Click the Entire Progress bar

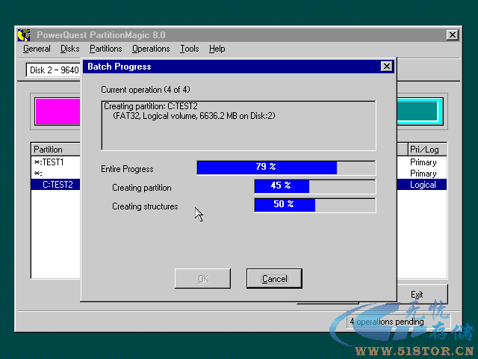pos(286,168)
